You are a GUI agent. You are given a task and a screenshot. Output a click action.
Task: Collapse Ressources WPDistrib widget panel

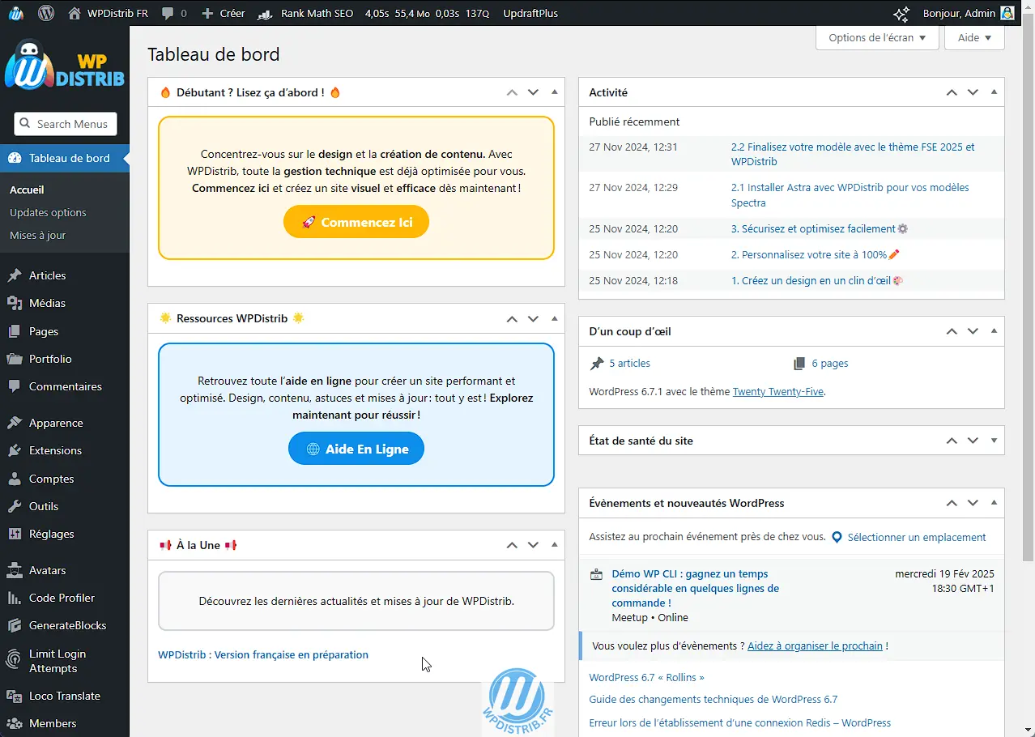tap(554, 318)
